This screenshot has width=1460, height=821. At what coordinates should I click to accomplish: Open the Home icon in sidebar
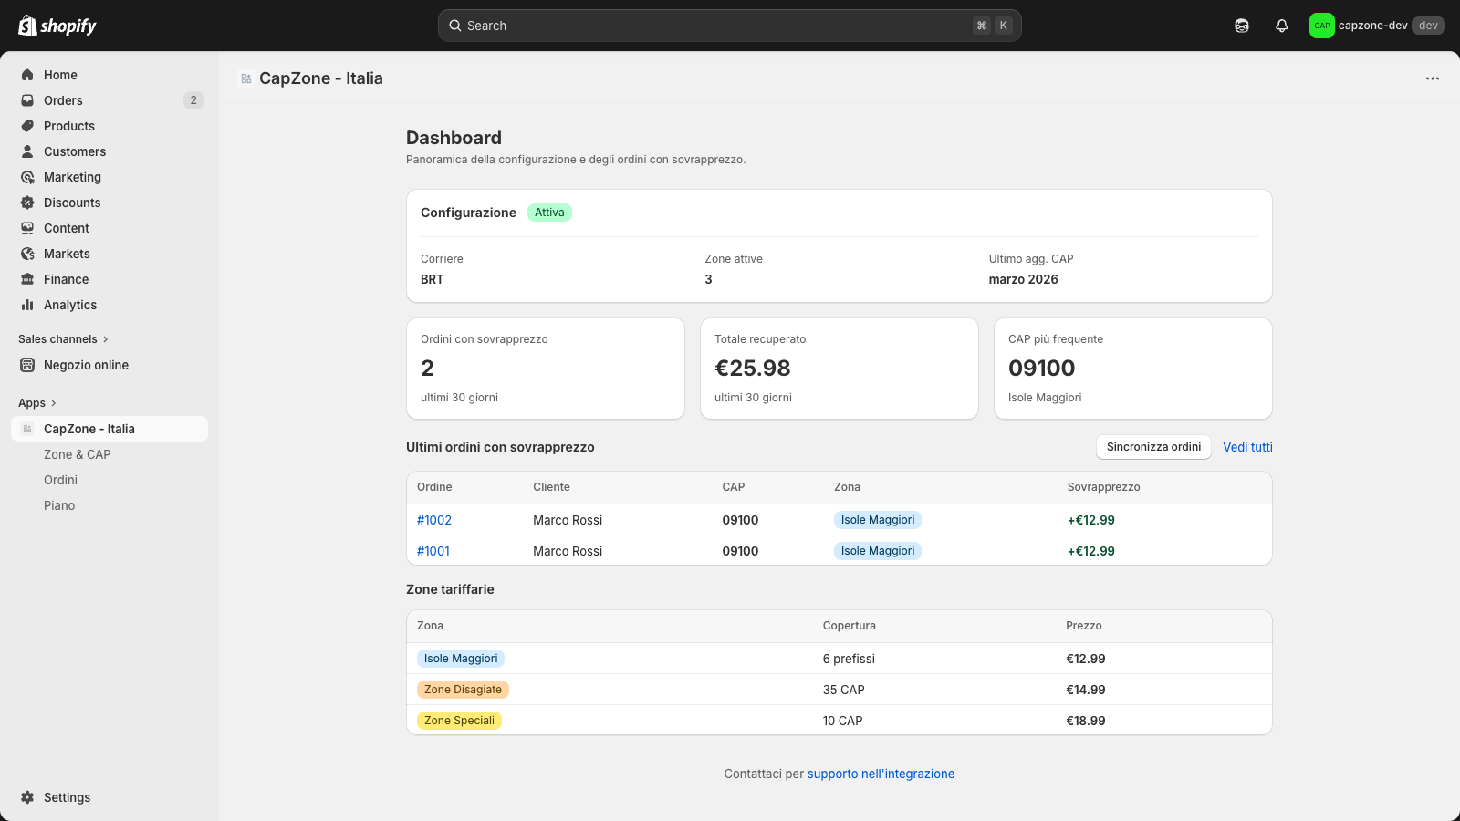27,75
